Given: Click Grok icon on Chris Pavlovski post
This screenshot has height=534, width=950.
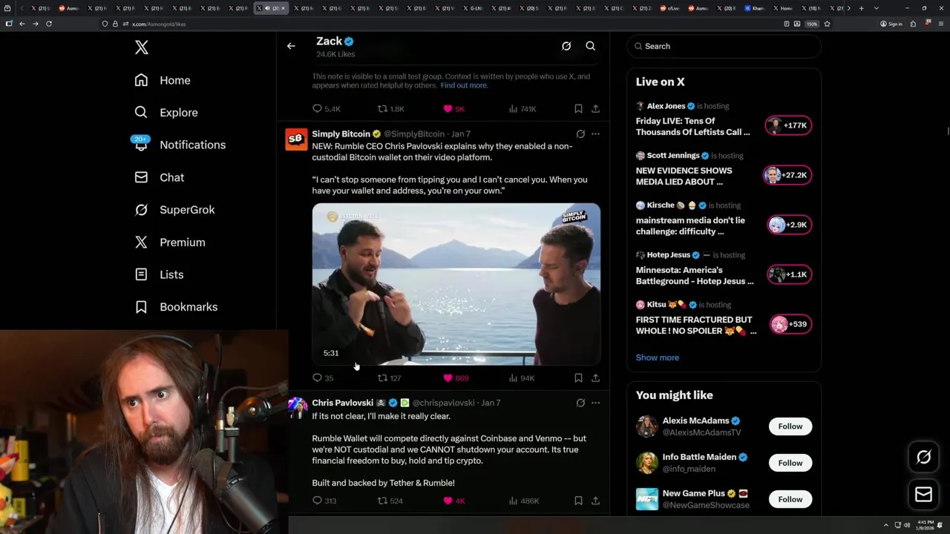Looking at the screenshot, I should [580, 403].
